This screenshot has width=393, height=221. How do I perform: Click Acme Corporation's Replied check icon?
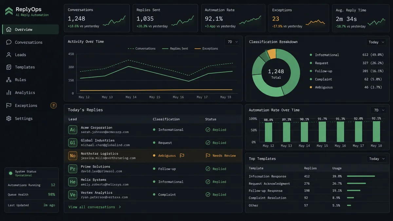tap(208, 130)
